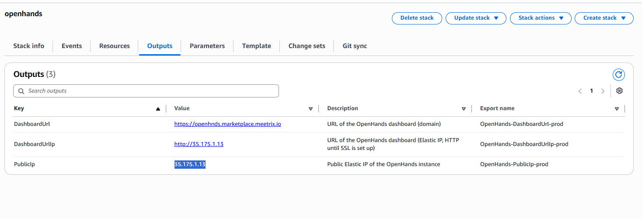Click Value column header label
This screenshot has height=219, width=642.
click(182, 108)
